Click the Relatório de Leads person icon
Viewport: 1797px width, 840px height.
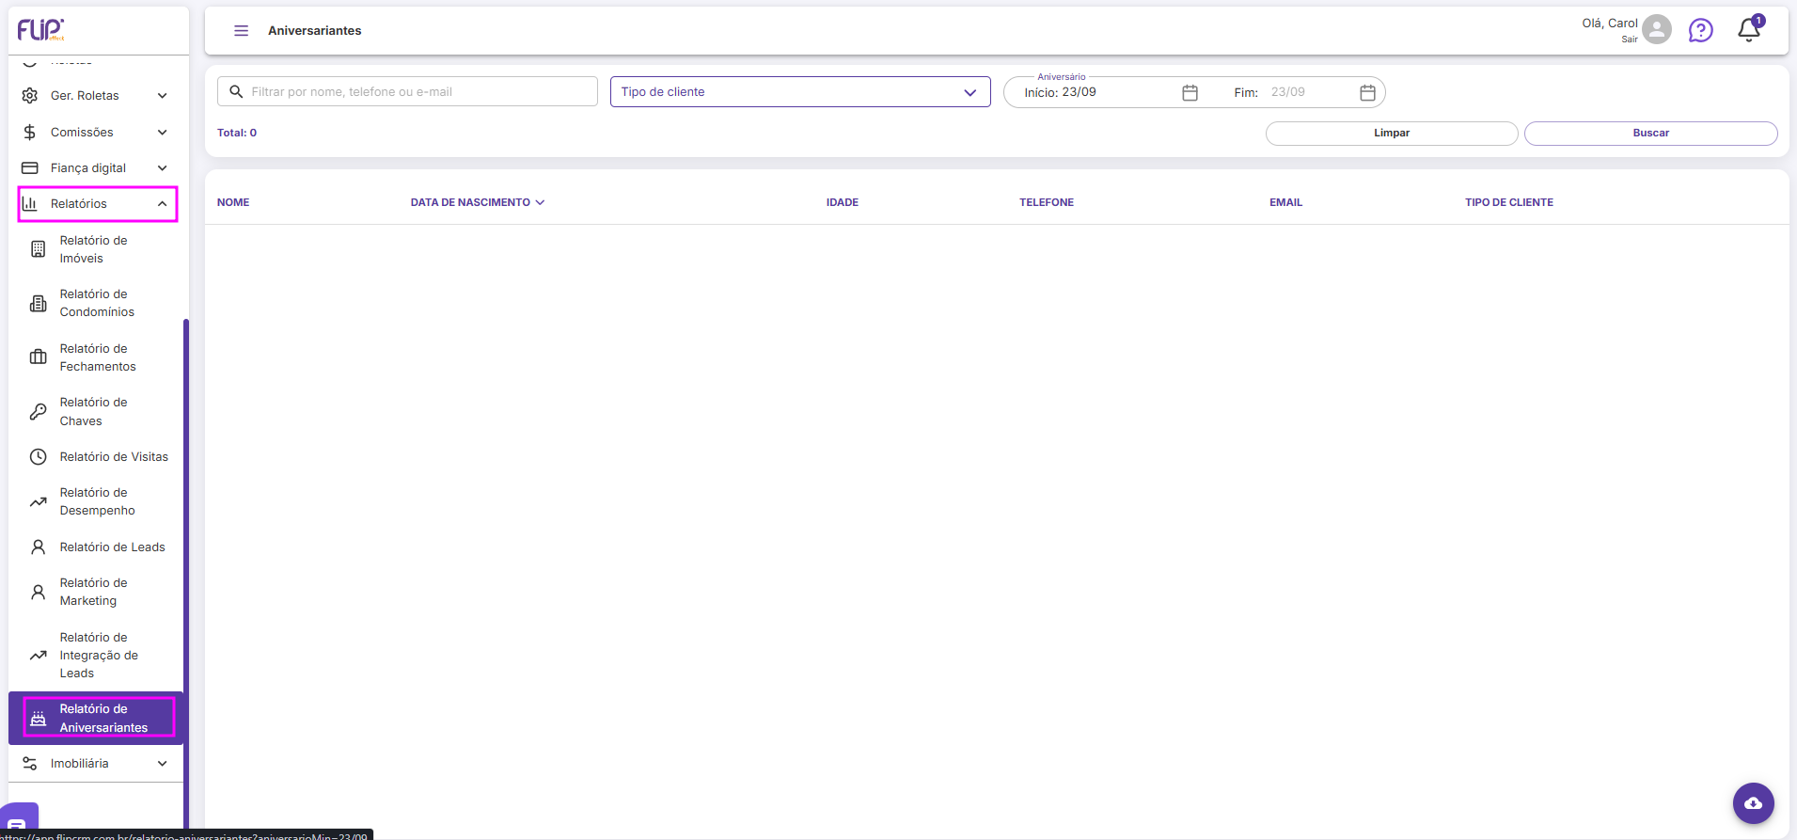tap(39, 547)
